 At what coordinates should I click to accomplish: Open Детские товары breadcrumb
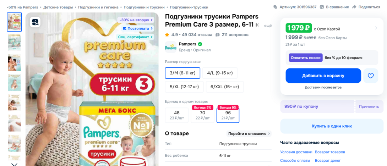58,7
